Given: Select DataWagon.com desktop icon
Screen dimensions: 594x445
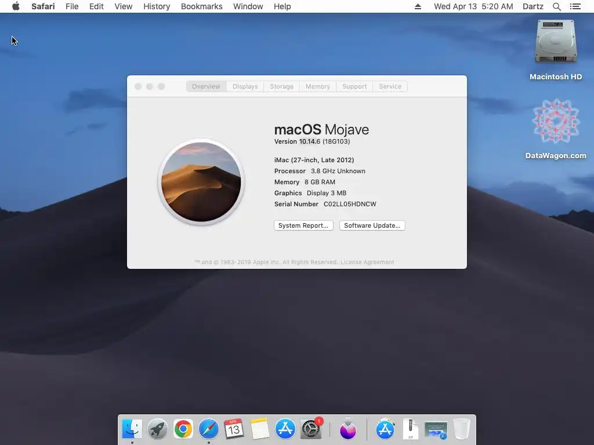Looking at the screenshot, I should (556, 129).
